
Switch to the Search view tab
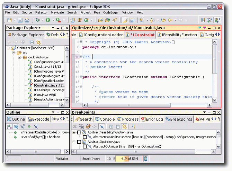click(x=83, y=119)
